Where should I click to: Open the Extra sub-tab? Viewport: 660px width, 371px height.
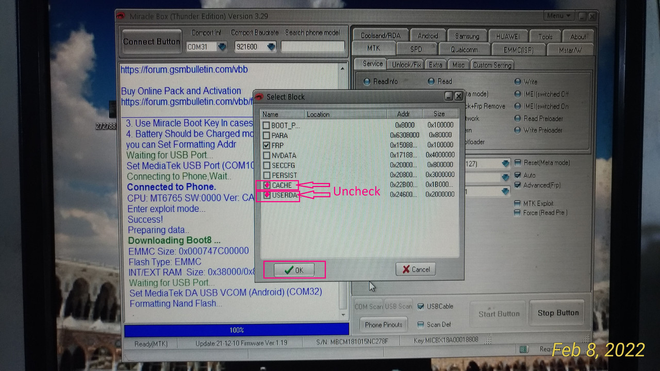coord(436,65)
